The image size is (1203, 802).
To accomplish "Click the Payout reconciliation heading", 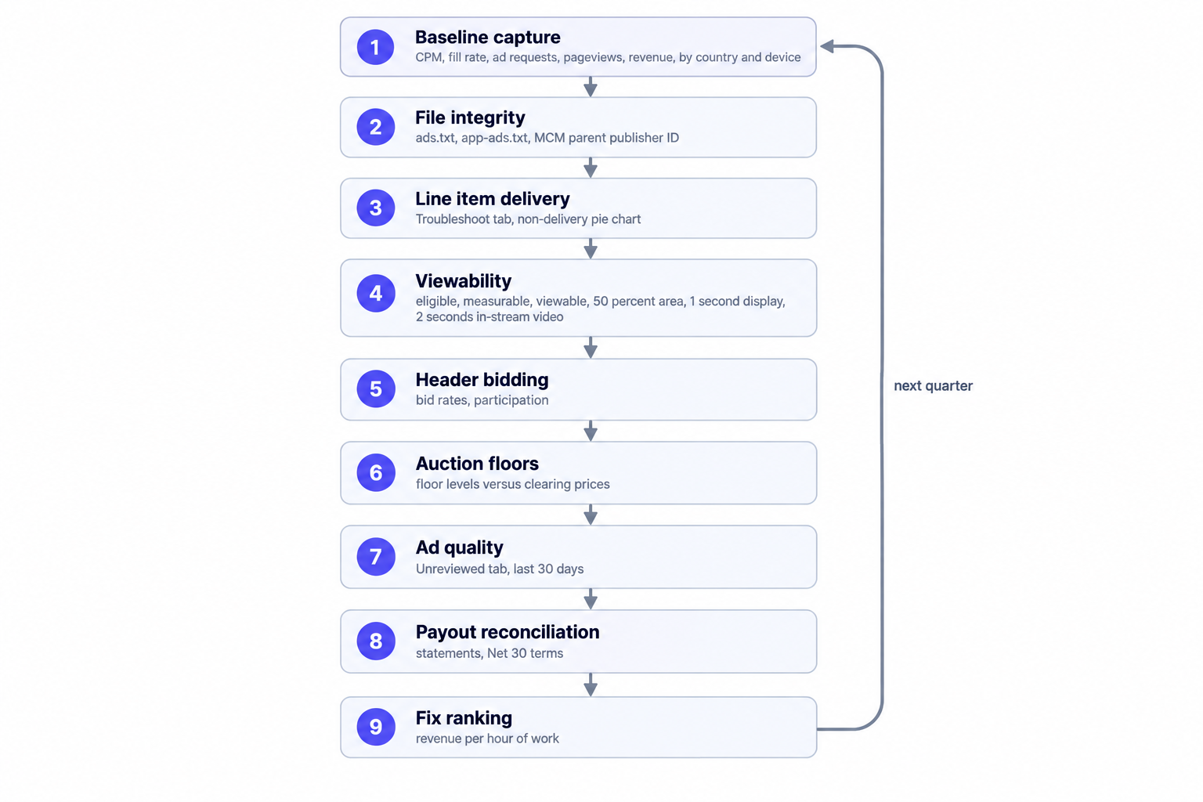I will 508,632.
